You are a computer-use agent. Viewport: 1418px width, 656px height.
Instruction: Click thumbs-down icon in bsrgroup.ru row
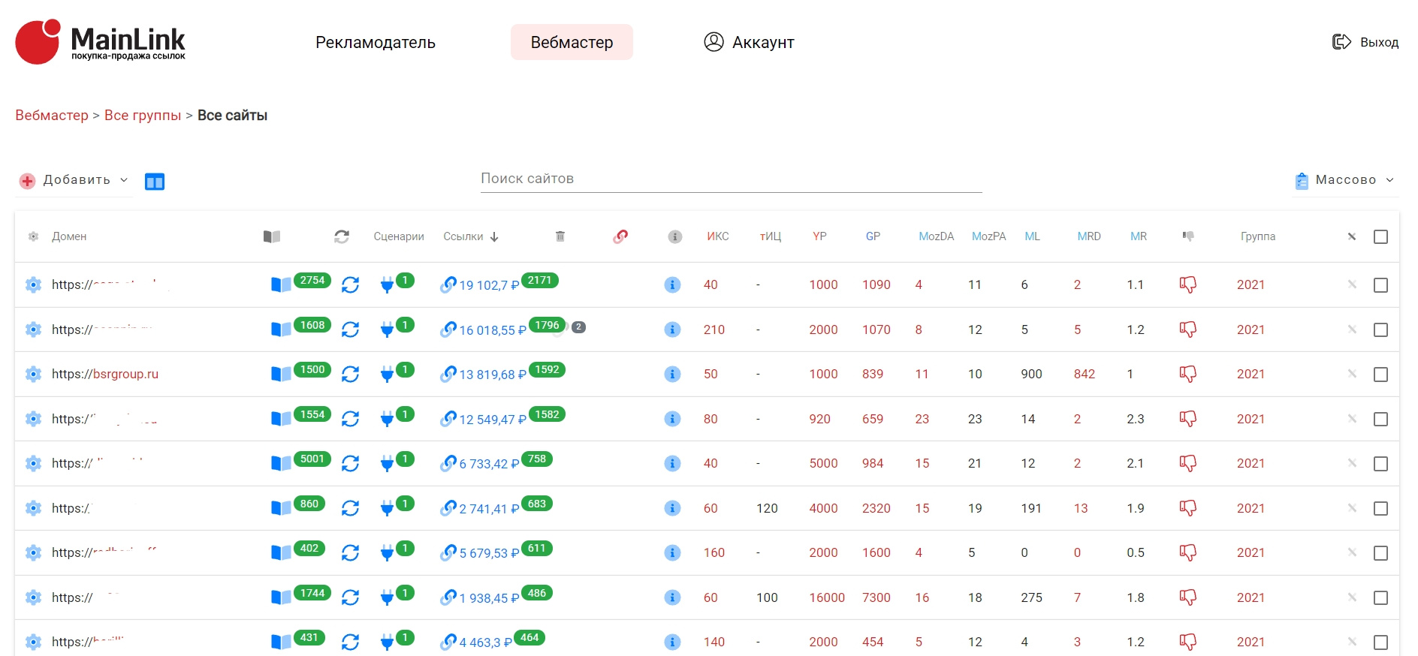coord(1187,374)
